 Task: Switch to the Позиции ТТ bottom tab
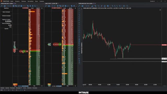19,88
